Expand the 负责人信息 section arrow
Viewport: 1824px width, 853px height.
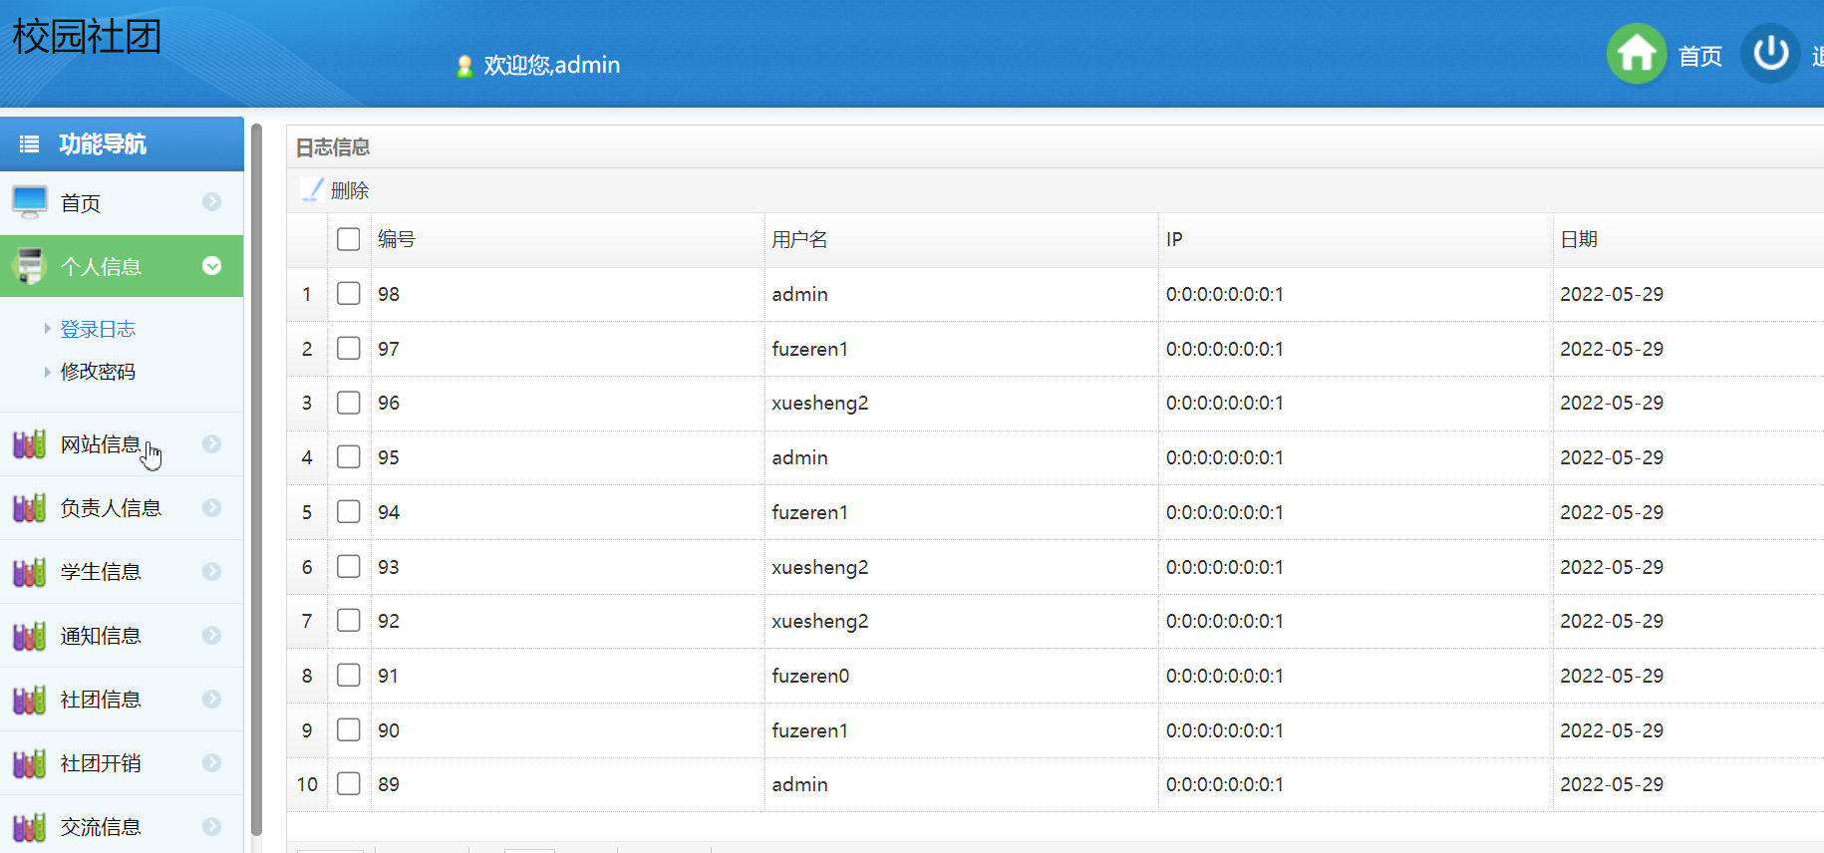pyautogui.click(x=211, y=507)
